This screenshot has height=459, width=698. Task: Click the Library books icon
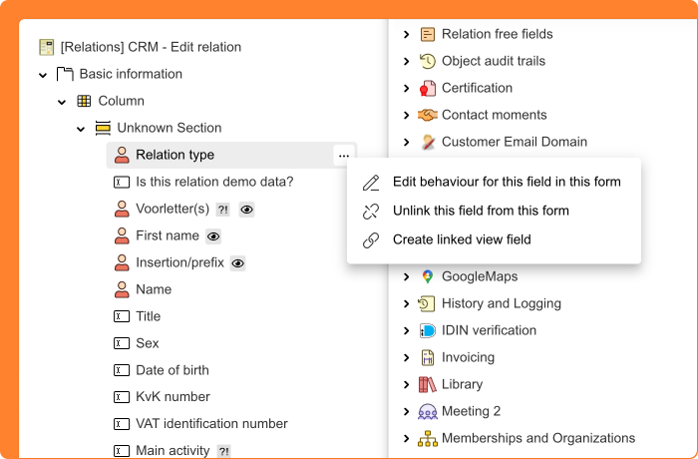427,384
